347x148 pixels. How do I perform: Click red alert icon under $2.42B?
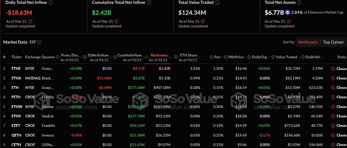pos(116,21)
